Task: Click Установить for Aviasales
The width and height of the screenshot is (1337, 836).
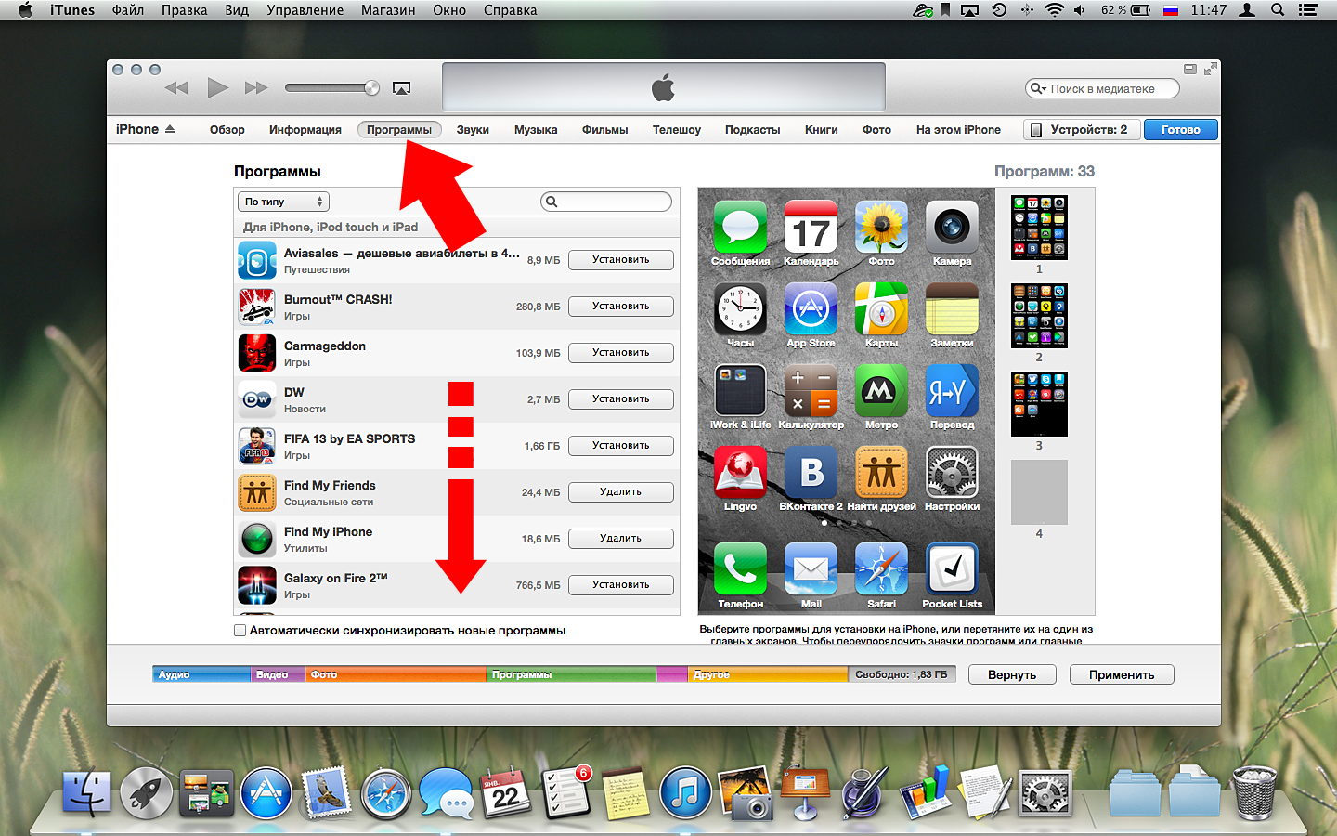Action: [621, 260]
